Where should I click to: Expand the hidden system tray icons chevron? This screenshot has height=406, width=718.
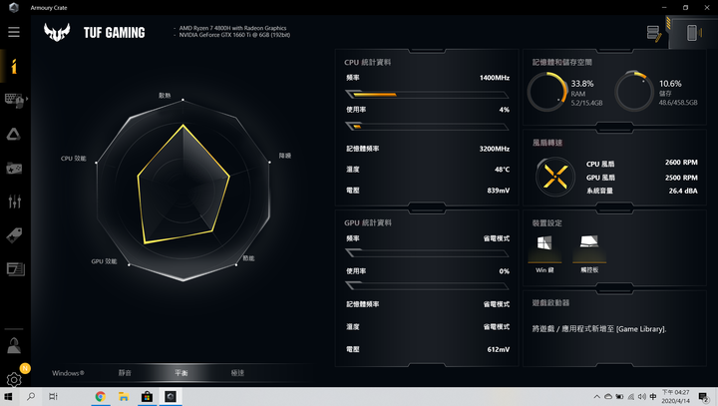(596, 397)
